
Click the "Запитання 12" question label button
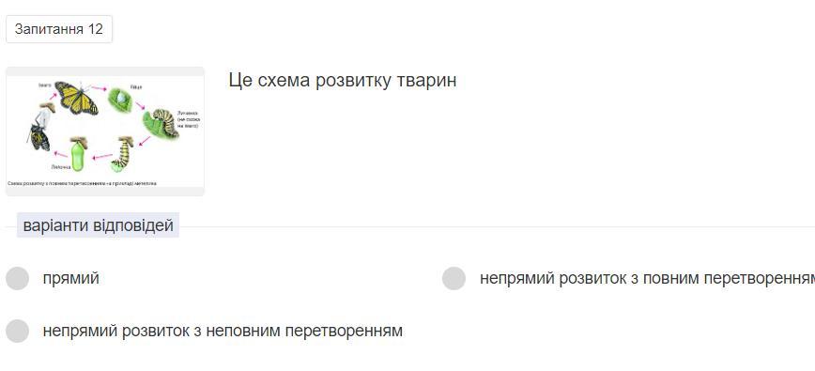(x=59, y=29)
